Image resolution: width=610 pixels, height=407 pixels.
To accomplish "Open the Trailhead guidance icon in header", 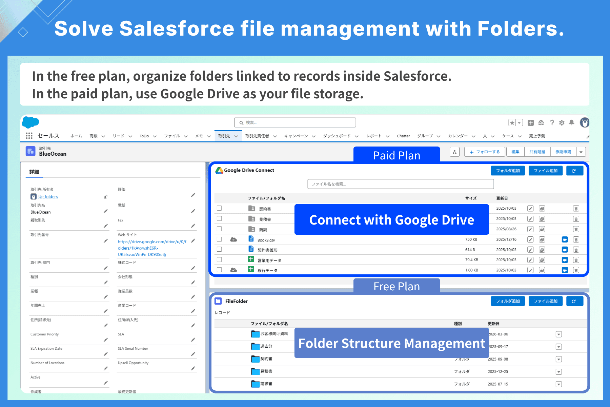I will click(541, 123).
